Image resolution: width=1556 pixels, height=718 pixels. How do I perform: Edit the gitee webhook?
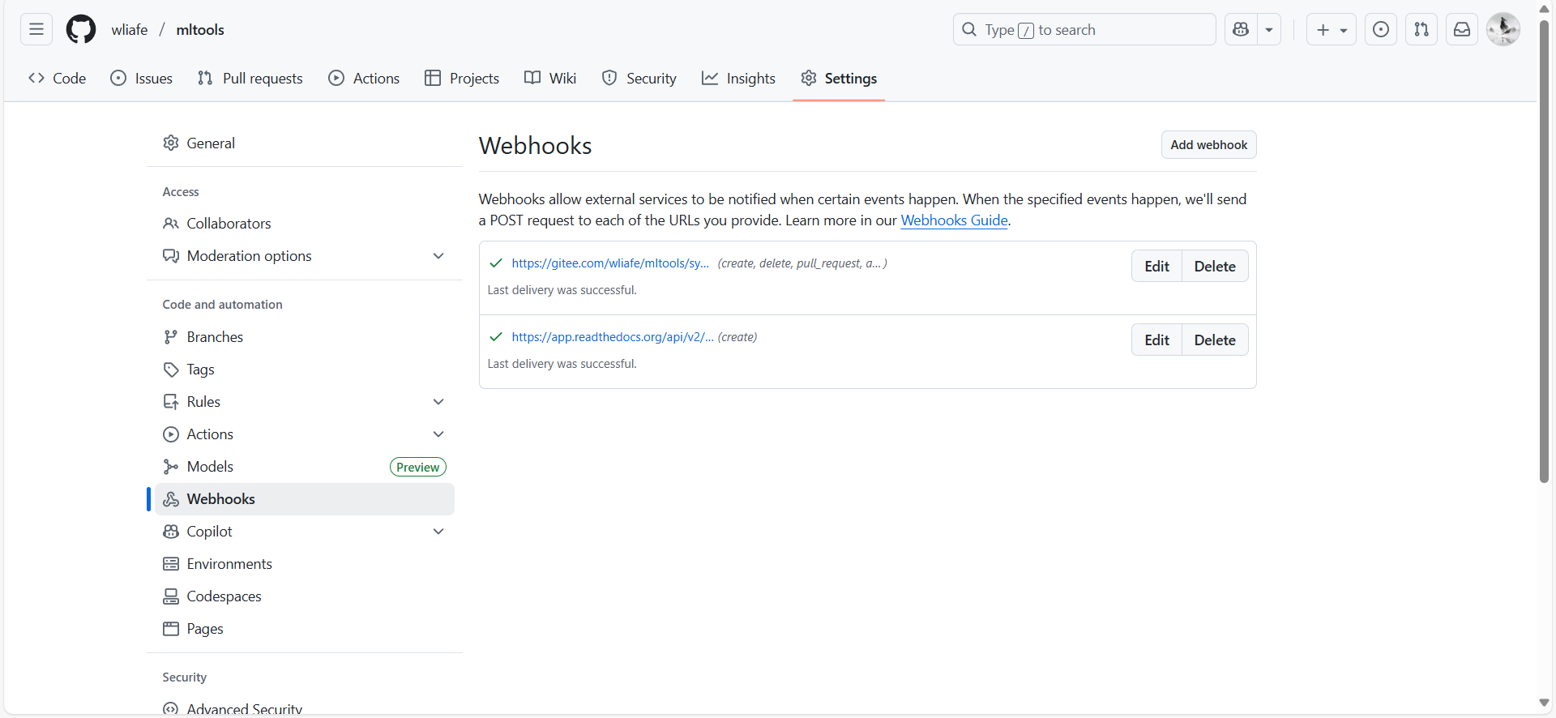(1156, 267)
